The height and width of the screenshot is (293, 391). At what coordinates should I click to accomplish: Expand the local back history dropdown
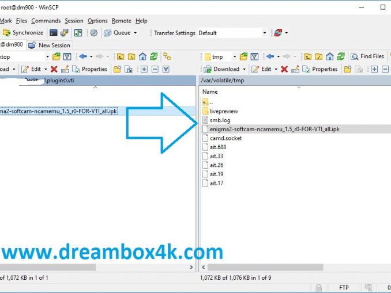pyautogui.click(x=91, y=57)
